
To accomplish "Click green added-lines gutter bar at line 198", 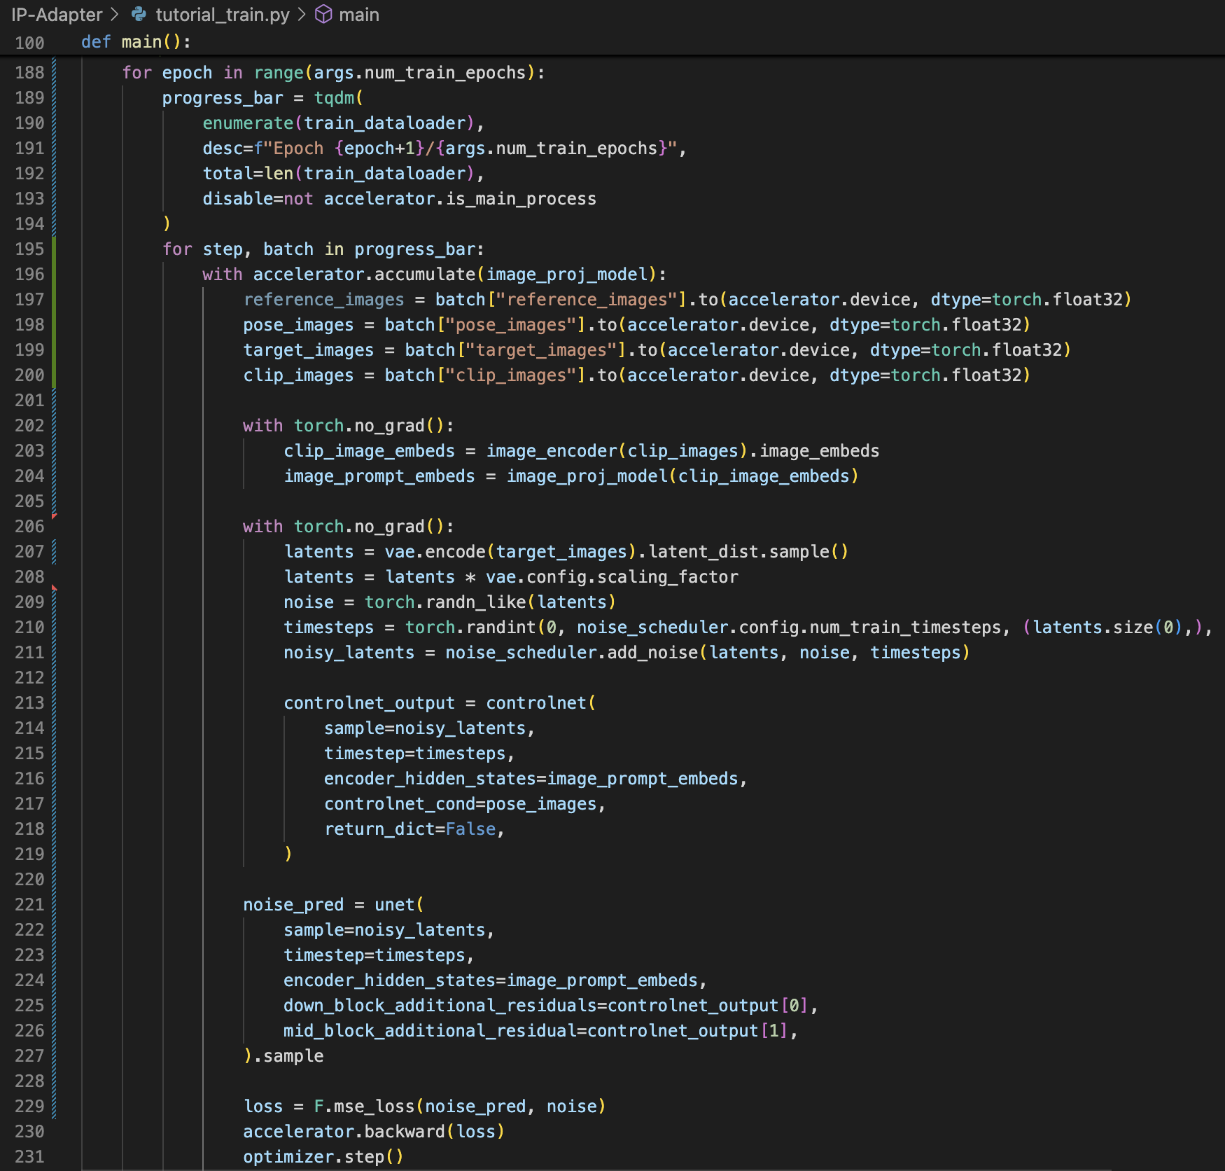I will pos(54,325).
